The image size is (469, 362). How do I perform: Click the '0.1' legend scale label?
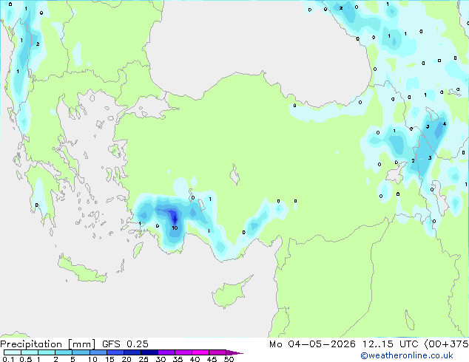pyautogui.click(x=8, y=359)
